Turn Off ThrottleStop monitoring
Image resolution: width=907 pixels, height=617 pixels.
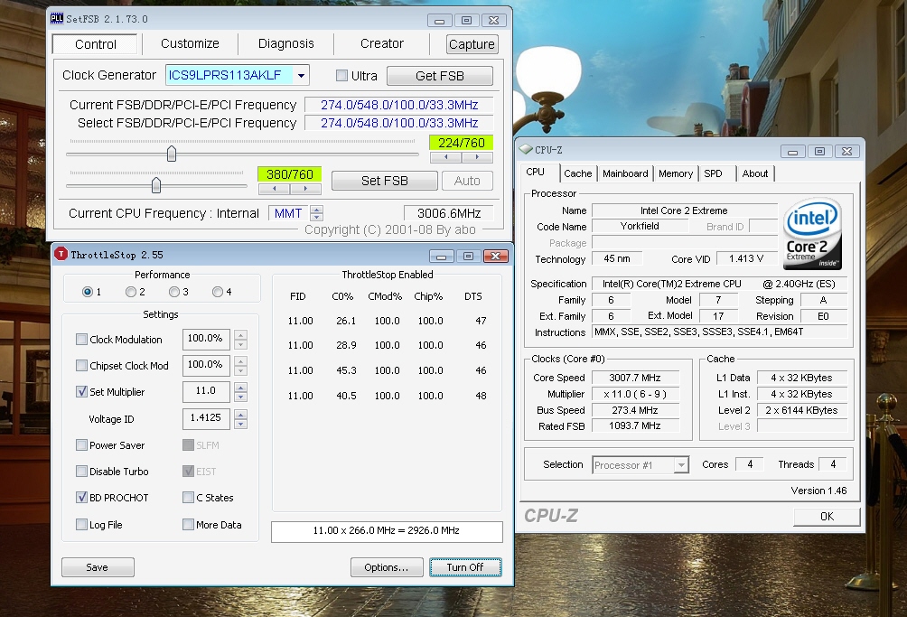point(465,567)
